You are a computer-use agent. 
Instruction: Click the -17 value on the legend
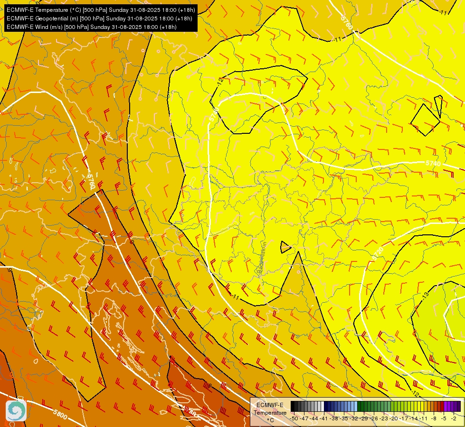click(404, 418)
